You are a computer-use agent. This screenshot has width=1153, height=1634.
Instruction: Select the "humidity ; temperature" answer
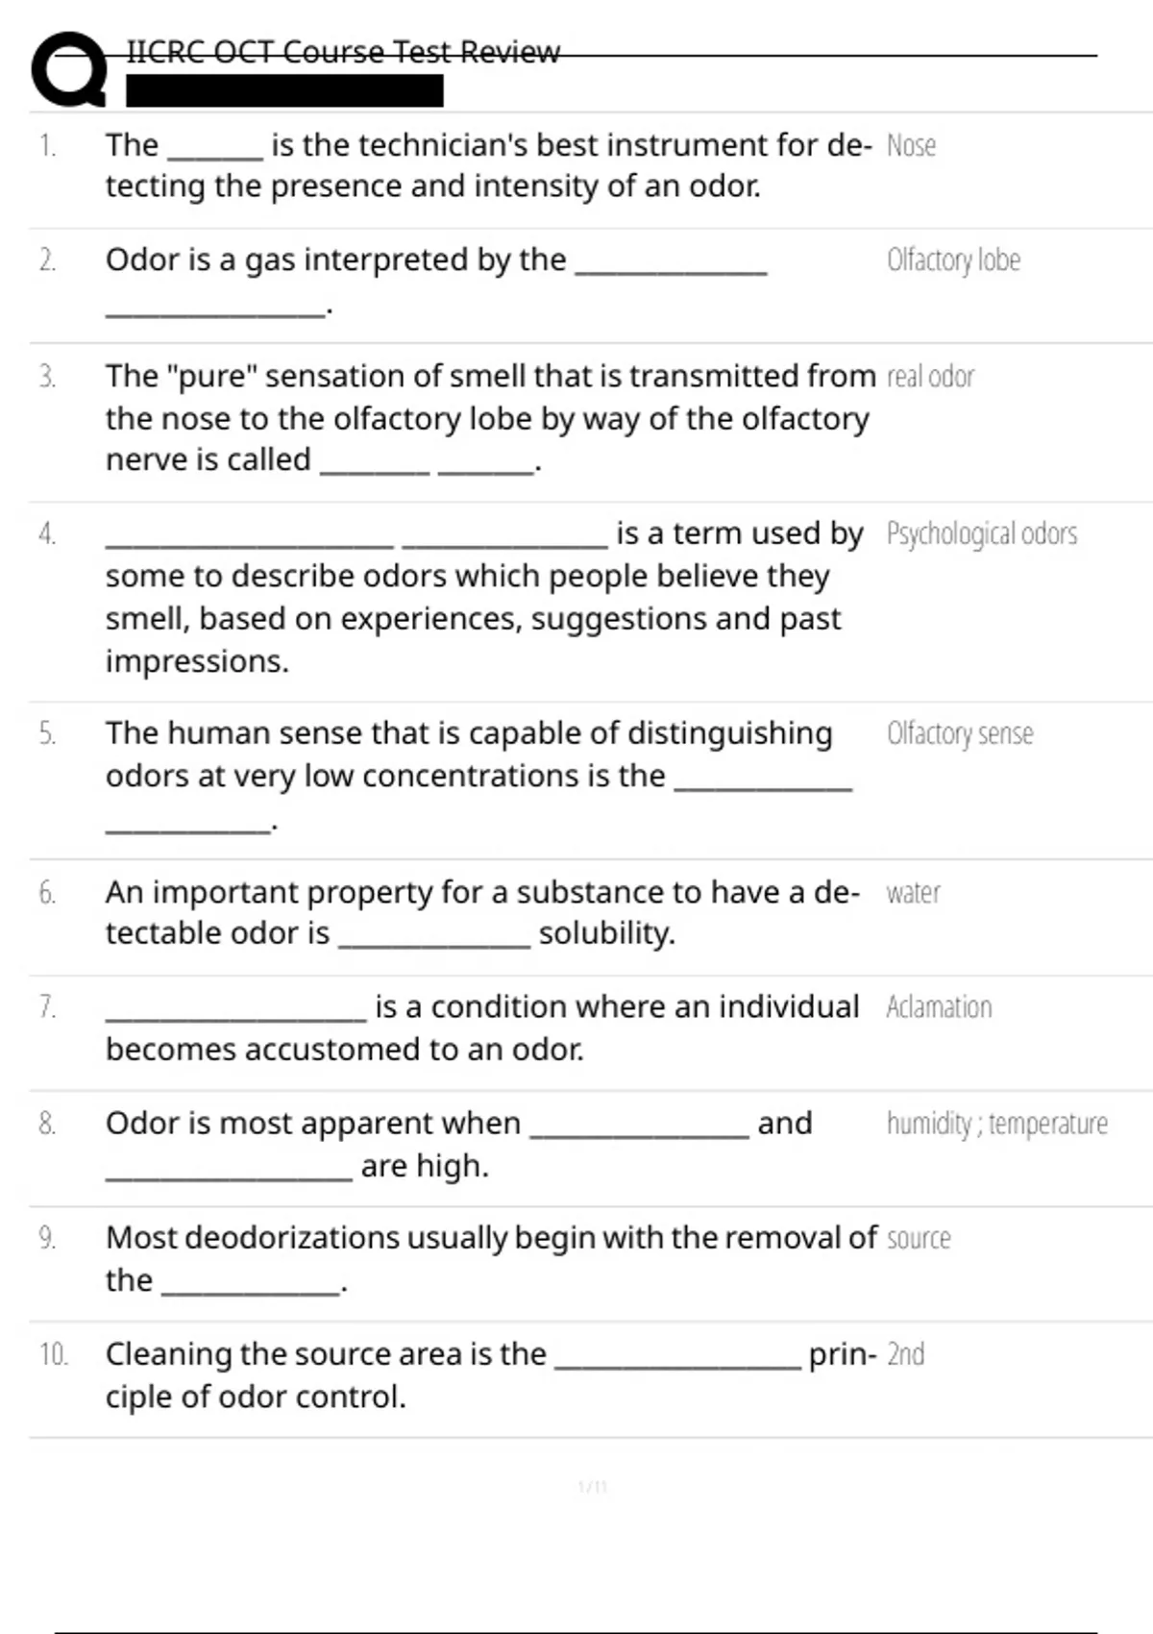(x=996, y=1124)
